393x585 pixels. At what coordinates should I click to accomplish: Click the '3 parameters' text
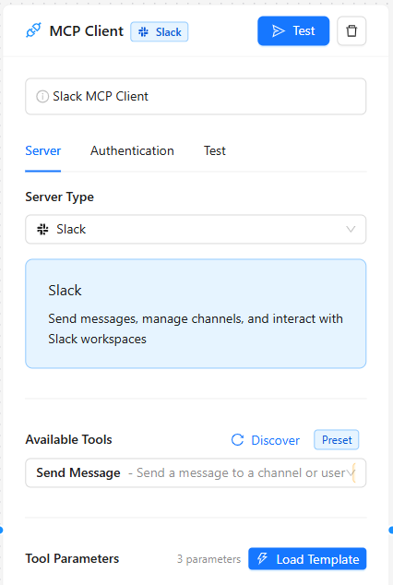(208, 559)
